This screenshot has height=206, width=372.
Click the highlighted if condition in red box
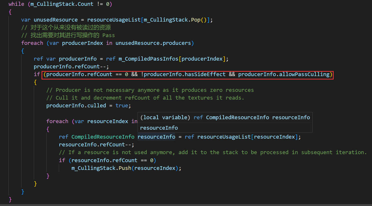[188, 74]
